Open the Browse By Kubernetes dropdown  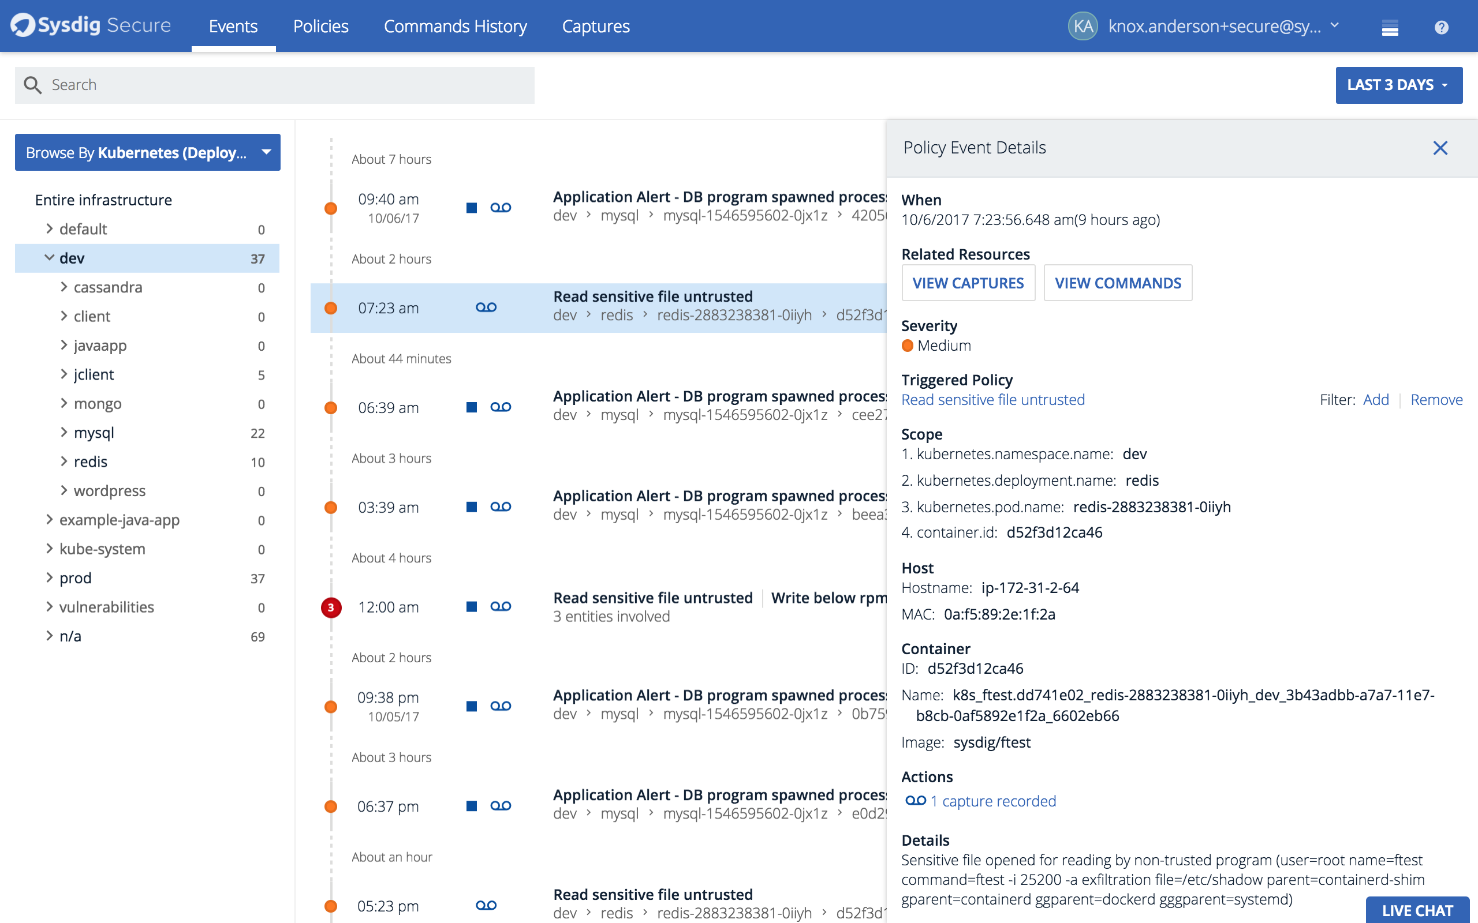point(147,152)
